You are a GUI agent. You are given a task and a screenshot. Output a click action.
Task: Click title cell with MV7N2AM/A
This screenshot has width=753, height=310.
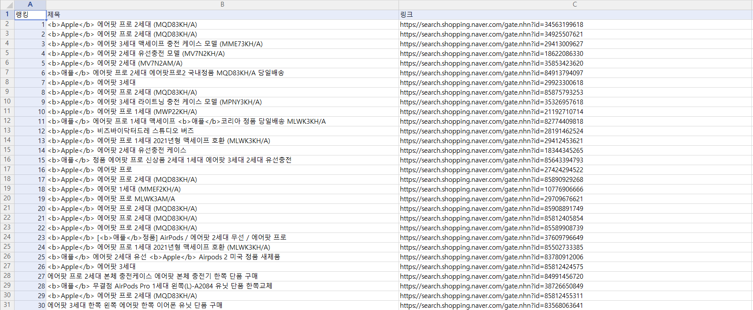pyautogui.click(x=222, y=63)
